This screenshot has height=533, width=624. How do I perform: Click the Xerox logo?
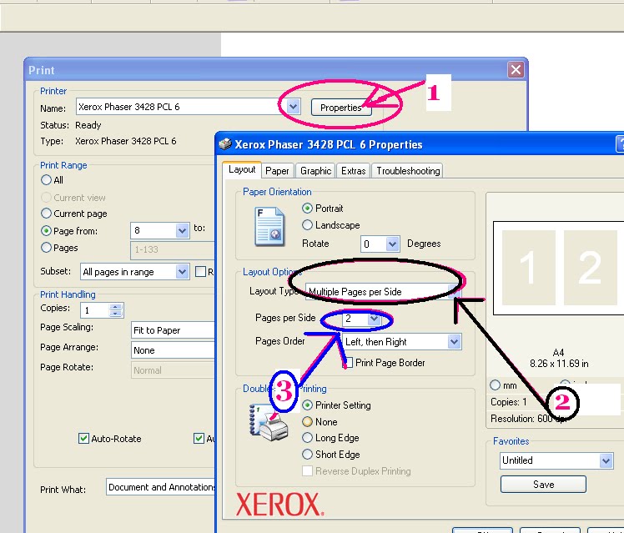coord(279,505)
